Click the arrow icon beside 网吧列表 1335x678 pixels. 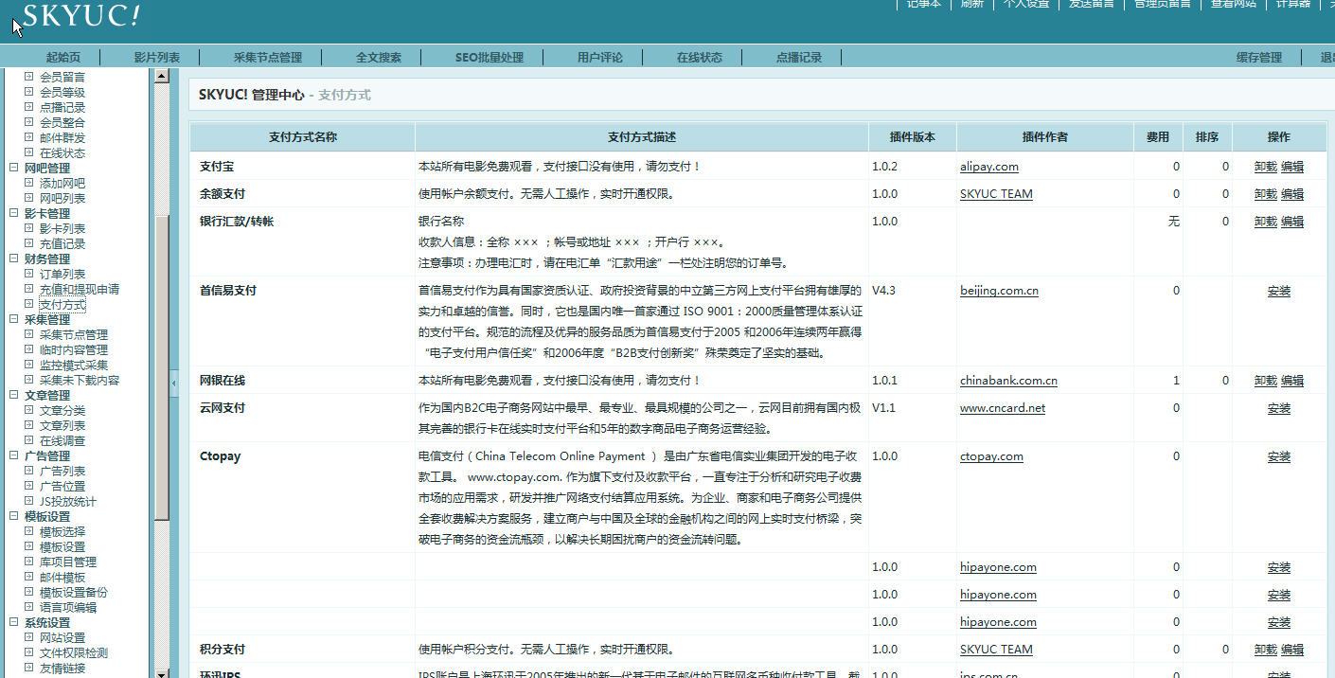click(x=29, y=198)
